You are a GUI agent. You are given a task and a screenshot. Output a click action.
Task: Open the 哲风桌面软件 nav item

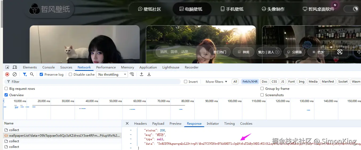tap(319, 9)
